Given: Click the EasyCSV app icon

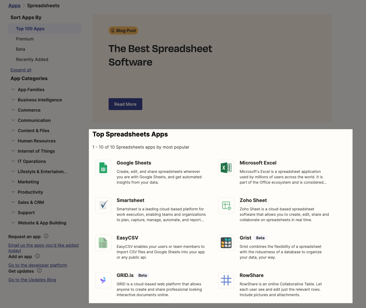Looking at the screenshot, I should pos(103,243).
